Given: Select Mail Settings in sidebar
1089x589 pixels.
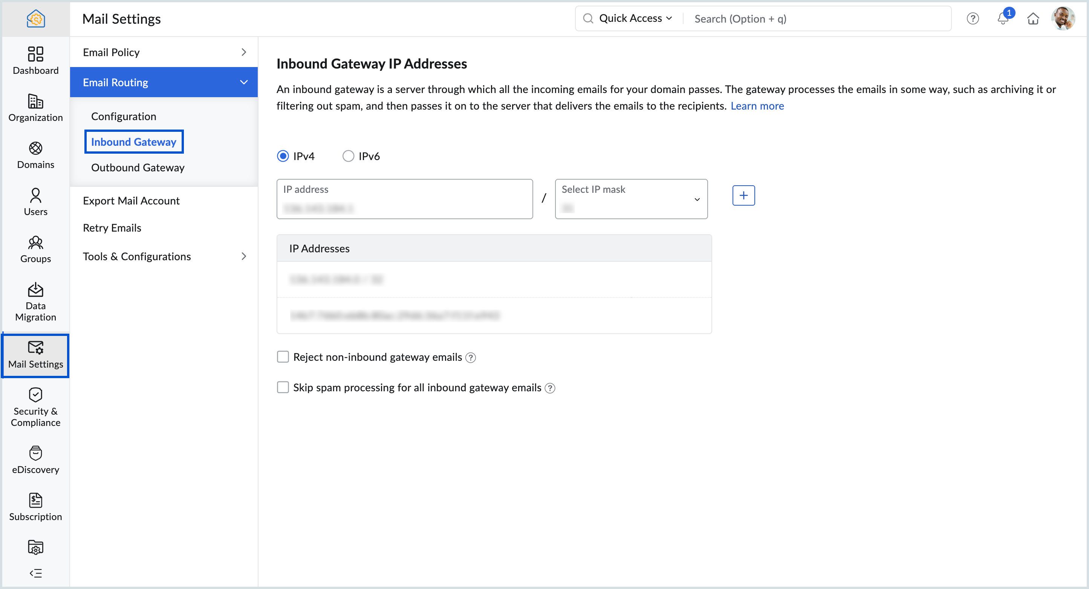Looking at the screenshot, I should click(x=35, y=356).
